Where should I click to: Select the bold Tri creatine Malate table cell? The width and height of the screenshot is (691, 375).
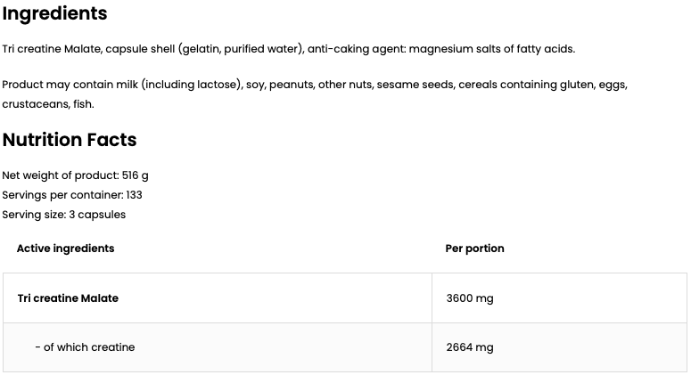pos(68,298)
